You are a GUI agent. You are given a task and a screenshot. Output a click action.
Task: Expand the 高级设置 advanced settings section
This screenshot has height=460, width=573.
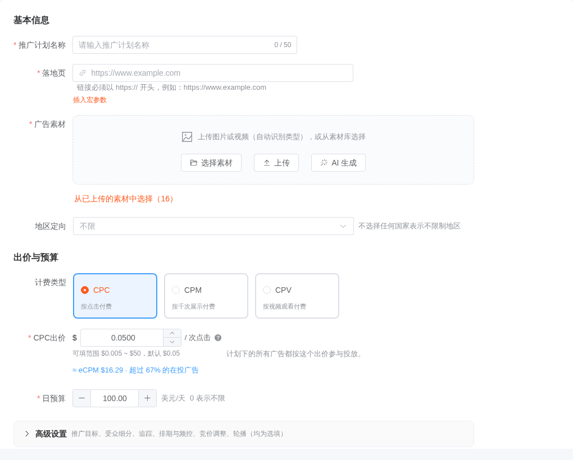(244, 434)
